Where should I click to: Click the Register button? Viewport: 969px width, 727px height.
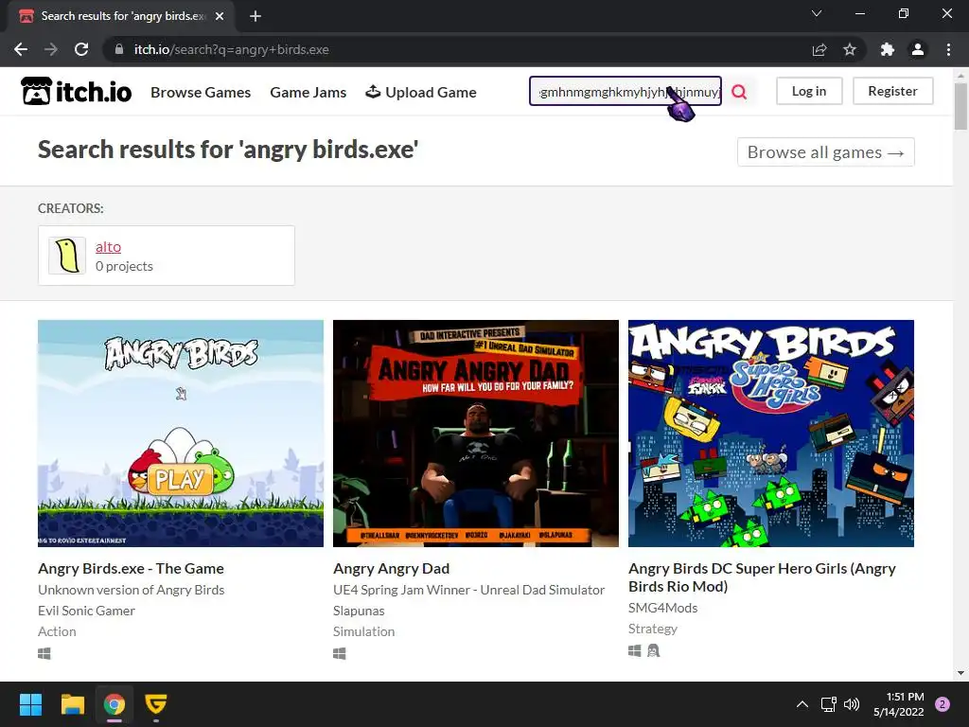893,91
